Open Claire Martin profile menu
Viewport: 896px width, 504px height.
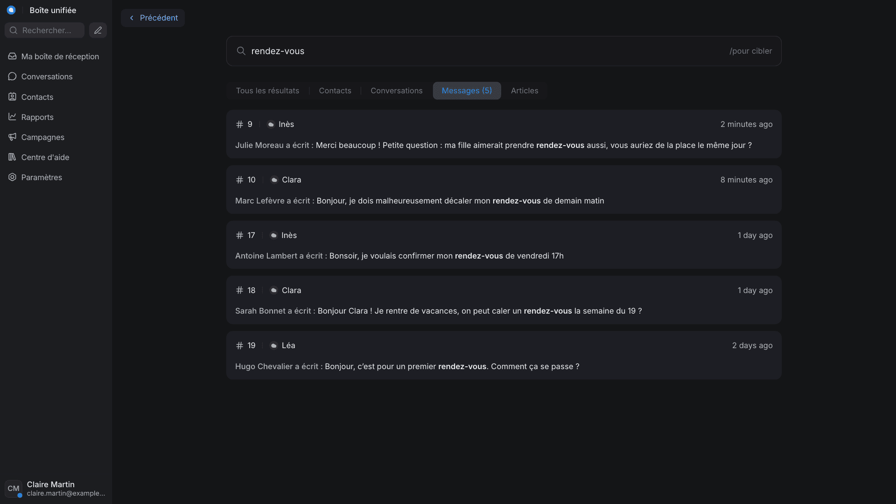pyautogui.click(x=56, y=489)
